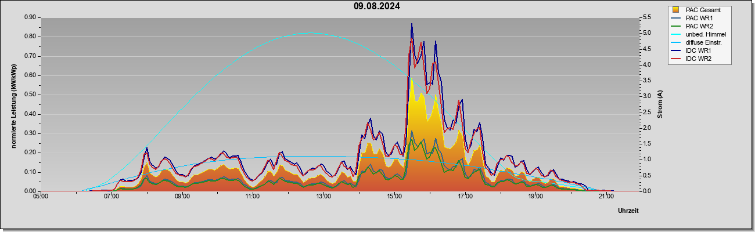Click the 07:00 label on time axis
Viewport: 755px width, 232px height.
[112, 197]
